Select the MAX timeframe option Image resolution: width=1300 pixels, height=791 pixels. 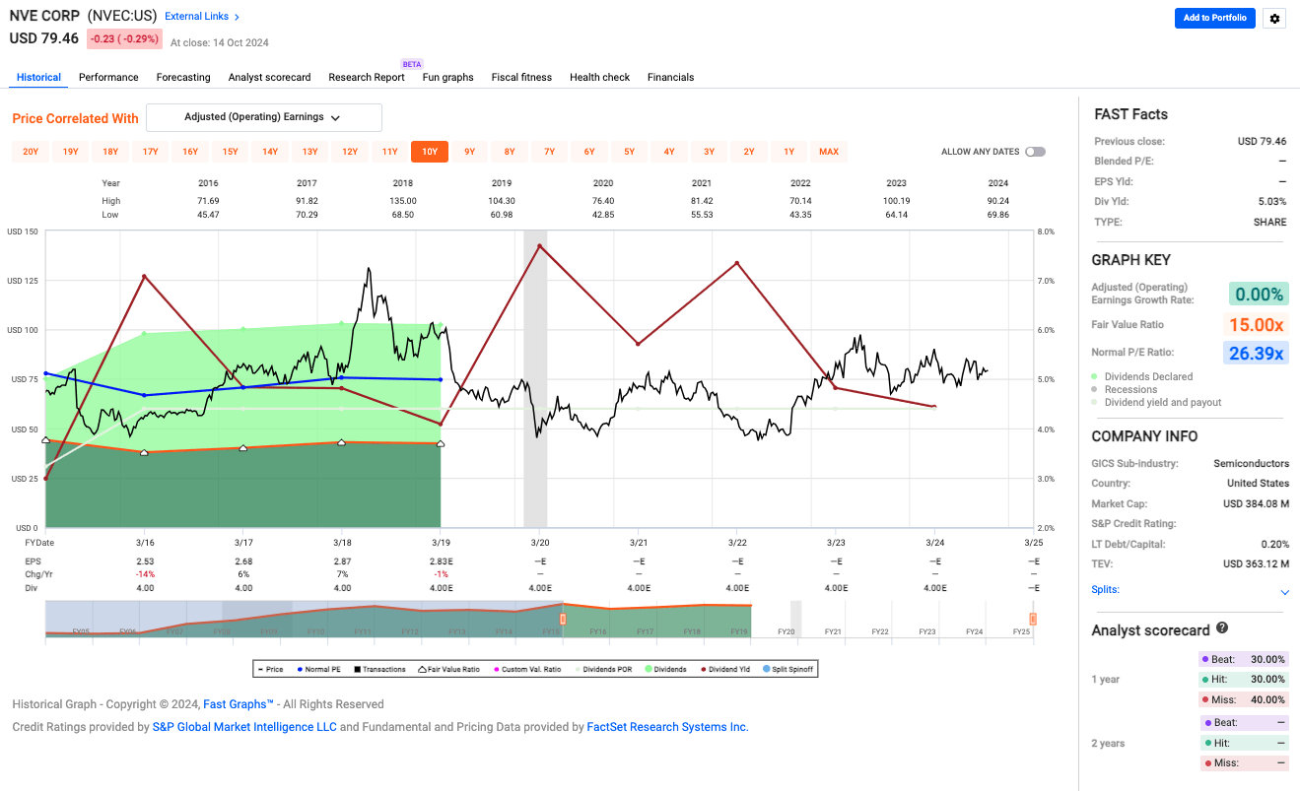(828, 152)
